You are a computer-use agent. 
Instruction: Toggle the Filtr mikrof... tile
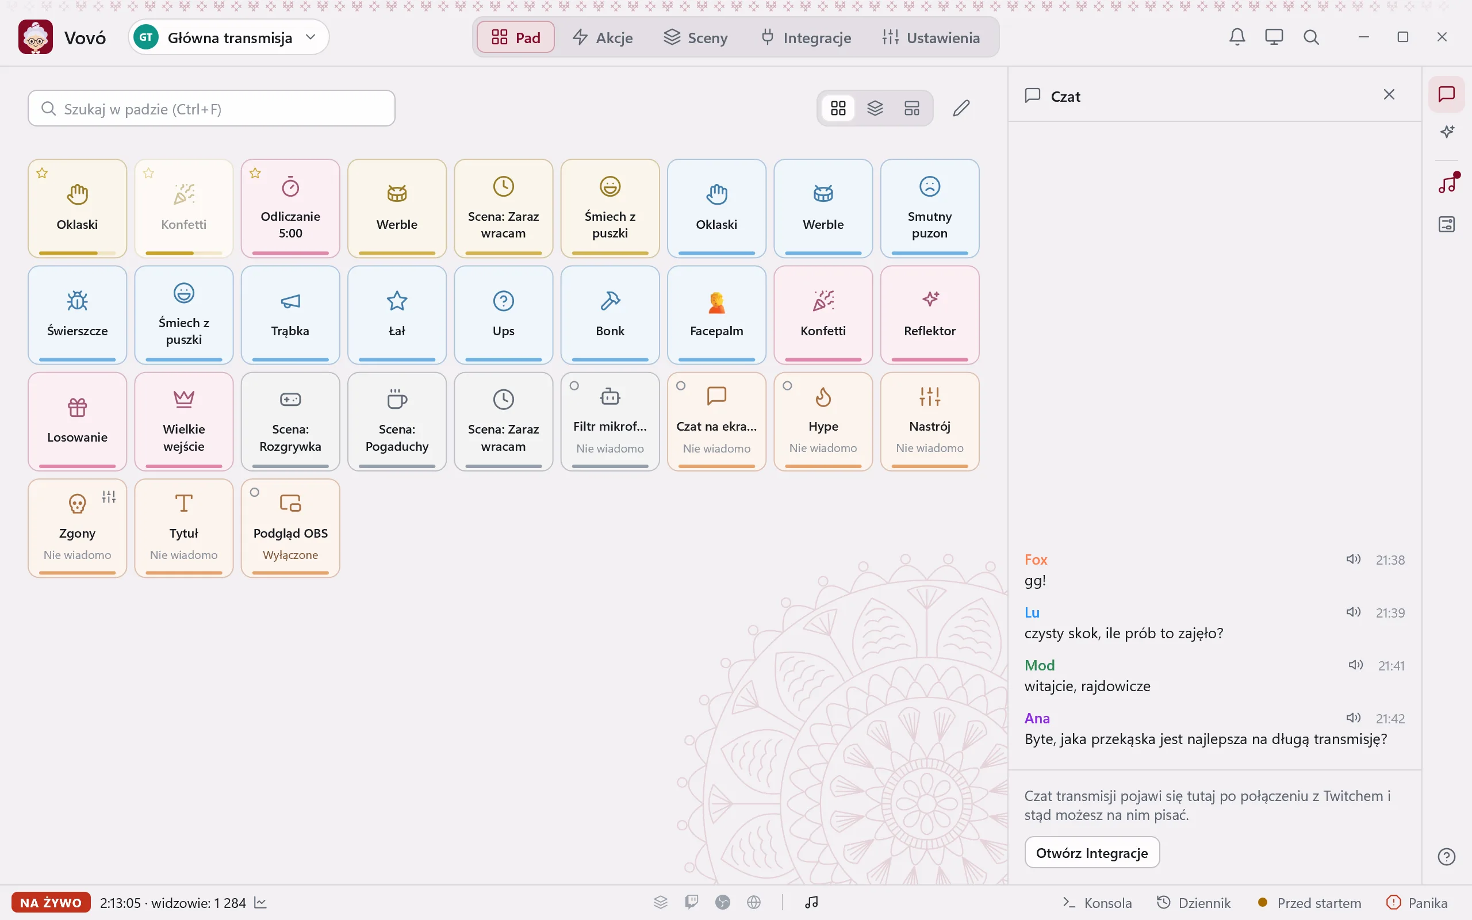610,421
